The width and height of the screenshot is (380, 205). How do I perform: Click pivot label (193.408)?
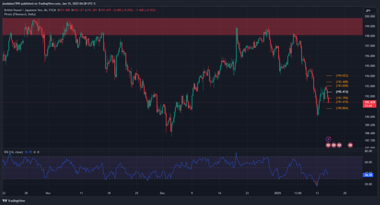[x=342, y=82]
